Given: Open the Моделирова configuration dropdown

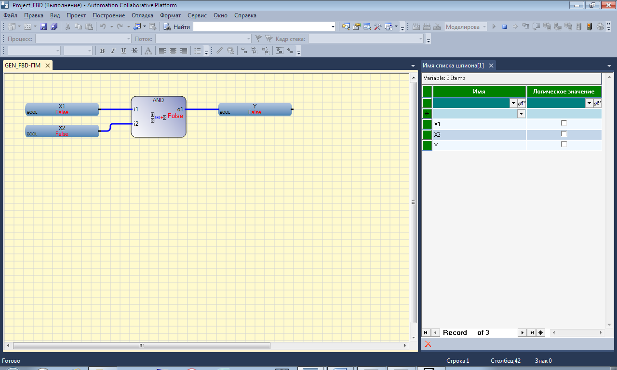Looking at the screenshot, I should click(x=484, y=26).
